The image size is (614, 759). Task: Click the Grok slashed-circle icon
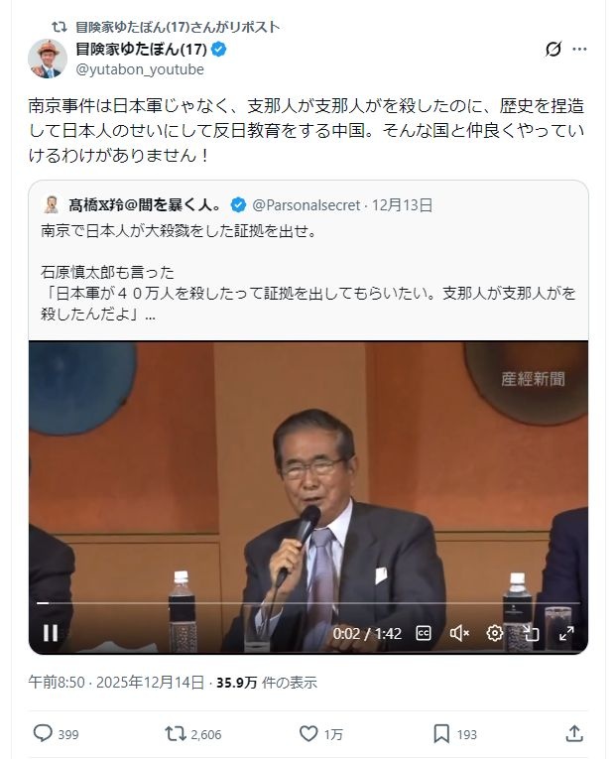[x=553, y=49]
